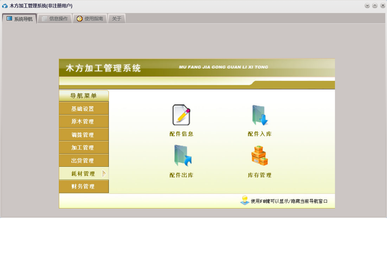
Task: Click the lightbulb tip icon
Action: click(x=245, y=200)
